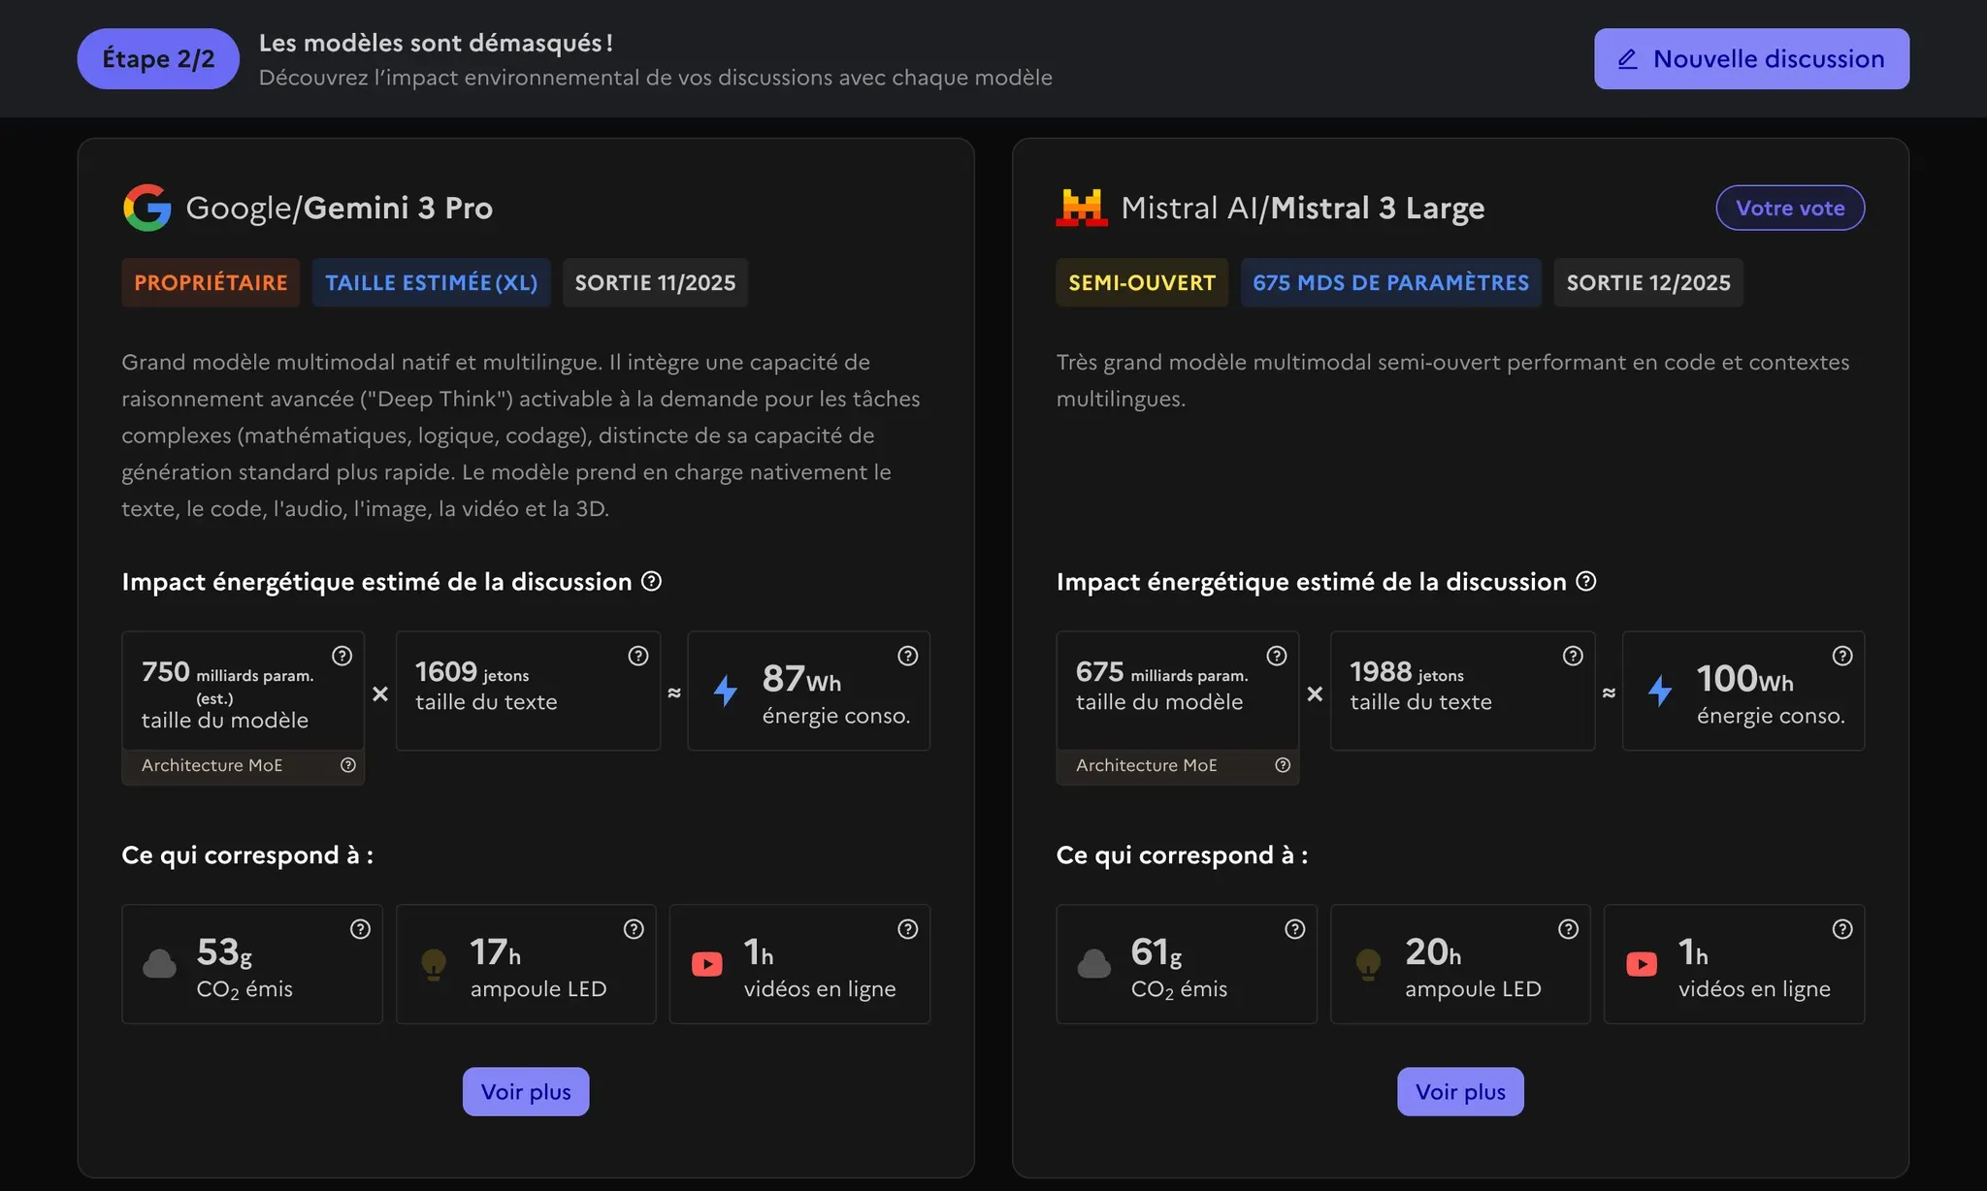The width and height of the screenshot is (1987, 1191).
Task: Show info for 750 milliards param. model size
Action: pos(342,656)
